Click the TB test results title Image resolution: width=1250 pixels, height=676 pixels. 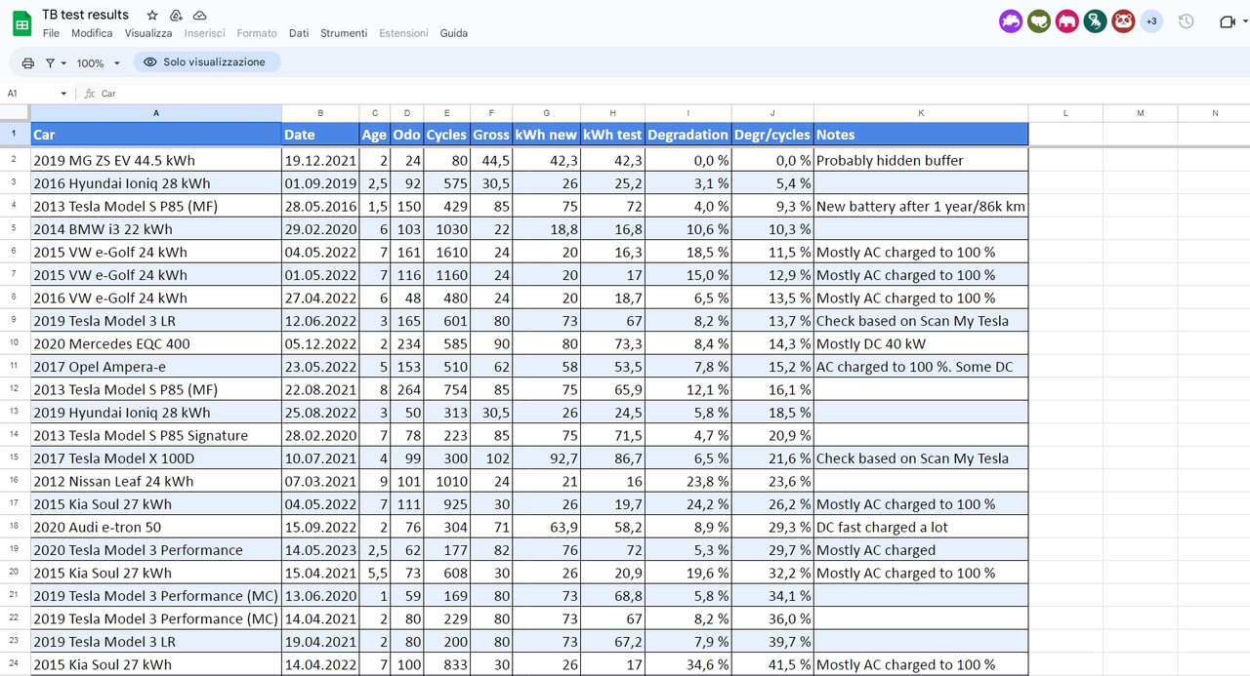[85, 15]
